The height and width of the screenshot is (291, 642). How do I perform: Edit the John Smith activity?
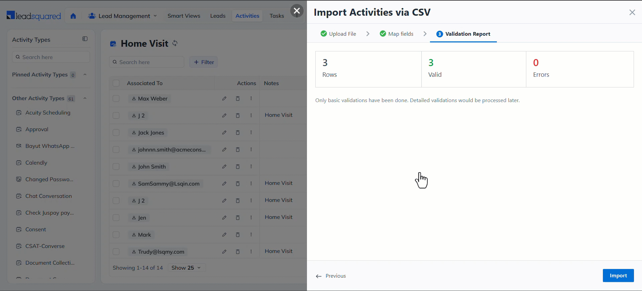pos(224,167)
